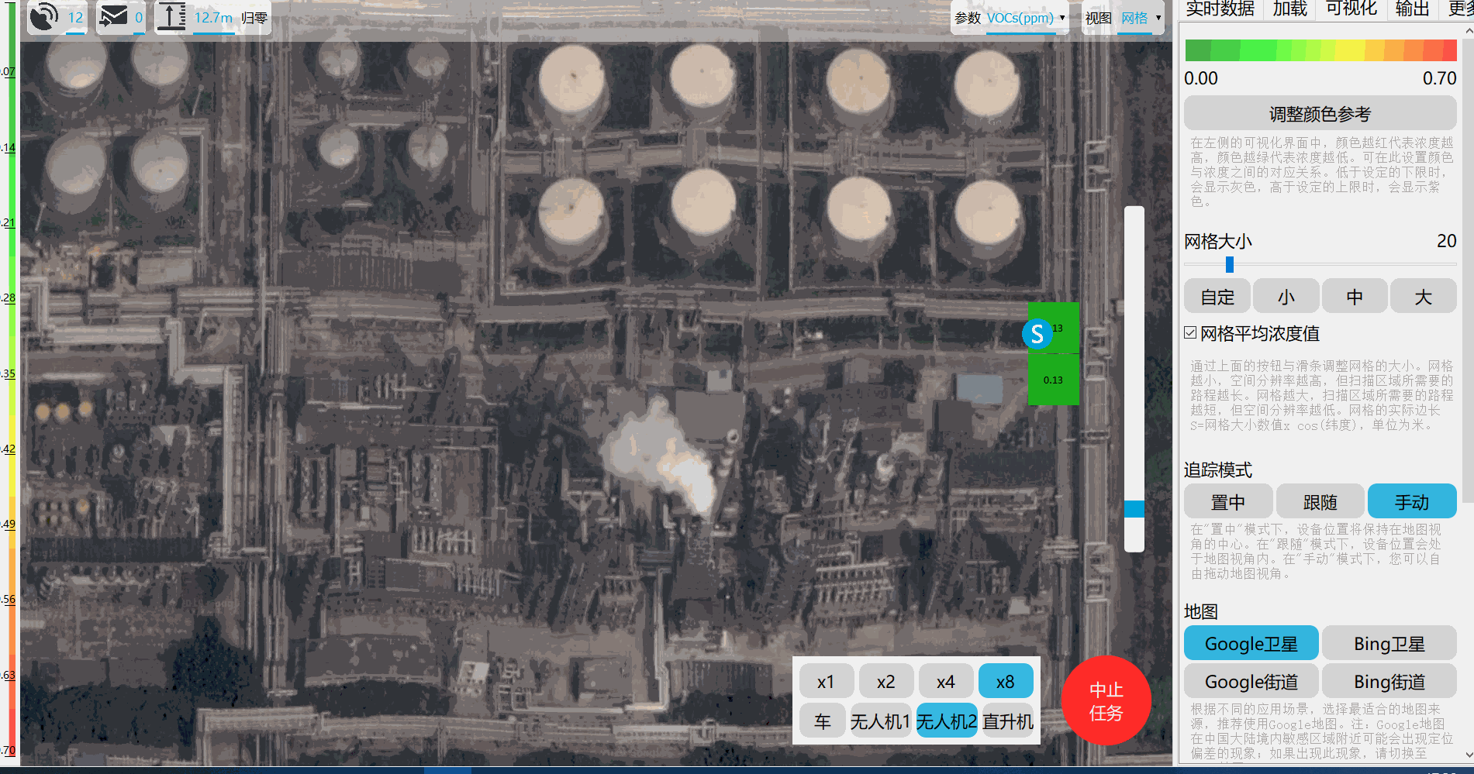Select the 无人机2 vehicle mode

[x=947, y=721]
